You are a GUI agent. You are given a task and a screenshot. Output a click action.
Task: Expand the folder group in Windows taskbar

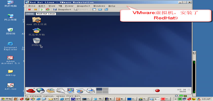click(x=53, y=99)
